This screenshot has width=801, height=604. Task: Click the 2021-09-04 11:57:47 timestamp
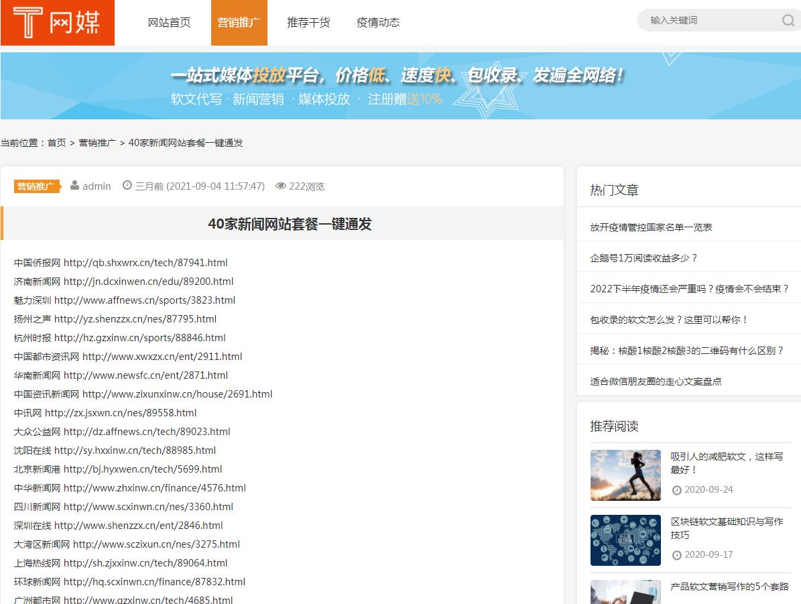click(x=216, y=186)
